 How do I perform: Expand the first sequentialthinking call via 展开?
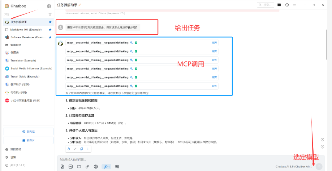click(215, 43)
